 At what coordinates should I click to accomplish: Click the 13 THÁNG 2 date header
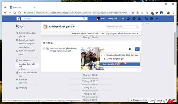[48, 43]
